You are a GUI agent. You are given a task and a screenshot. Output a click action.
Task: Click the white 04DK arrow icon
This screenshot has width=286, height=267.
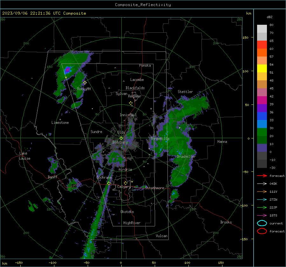point(262,184)
